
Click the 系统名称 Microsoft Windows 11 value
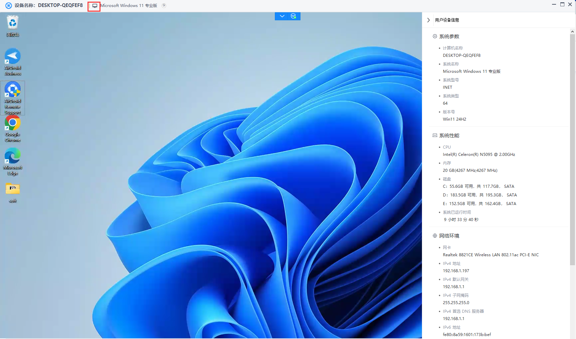pos(472,71)
